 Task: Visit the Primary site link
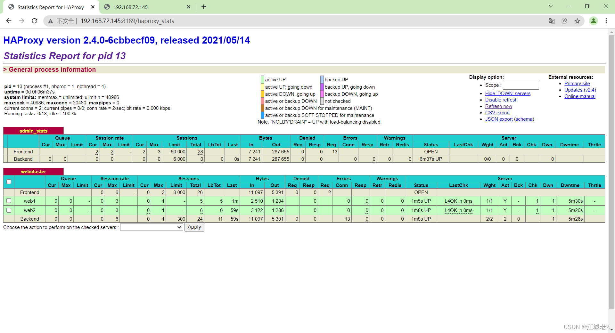tap(577, 84)
